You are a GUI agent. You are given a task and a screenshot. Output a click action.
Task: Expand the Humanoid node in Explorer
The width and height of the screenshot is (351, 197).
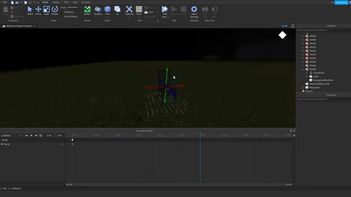point(307,73)
